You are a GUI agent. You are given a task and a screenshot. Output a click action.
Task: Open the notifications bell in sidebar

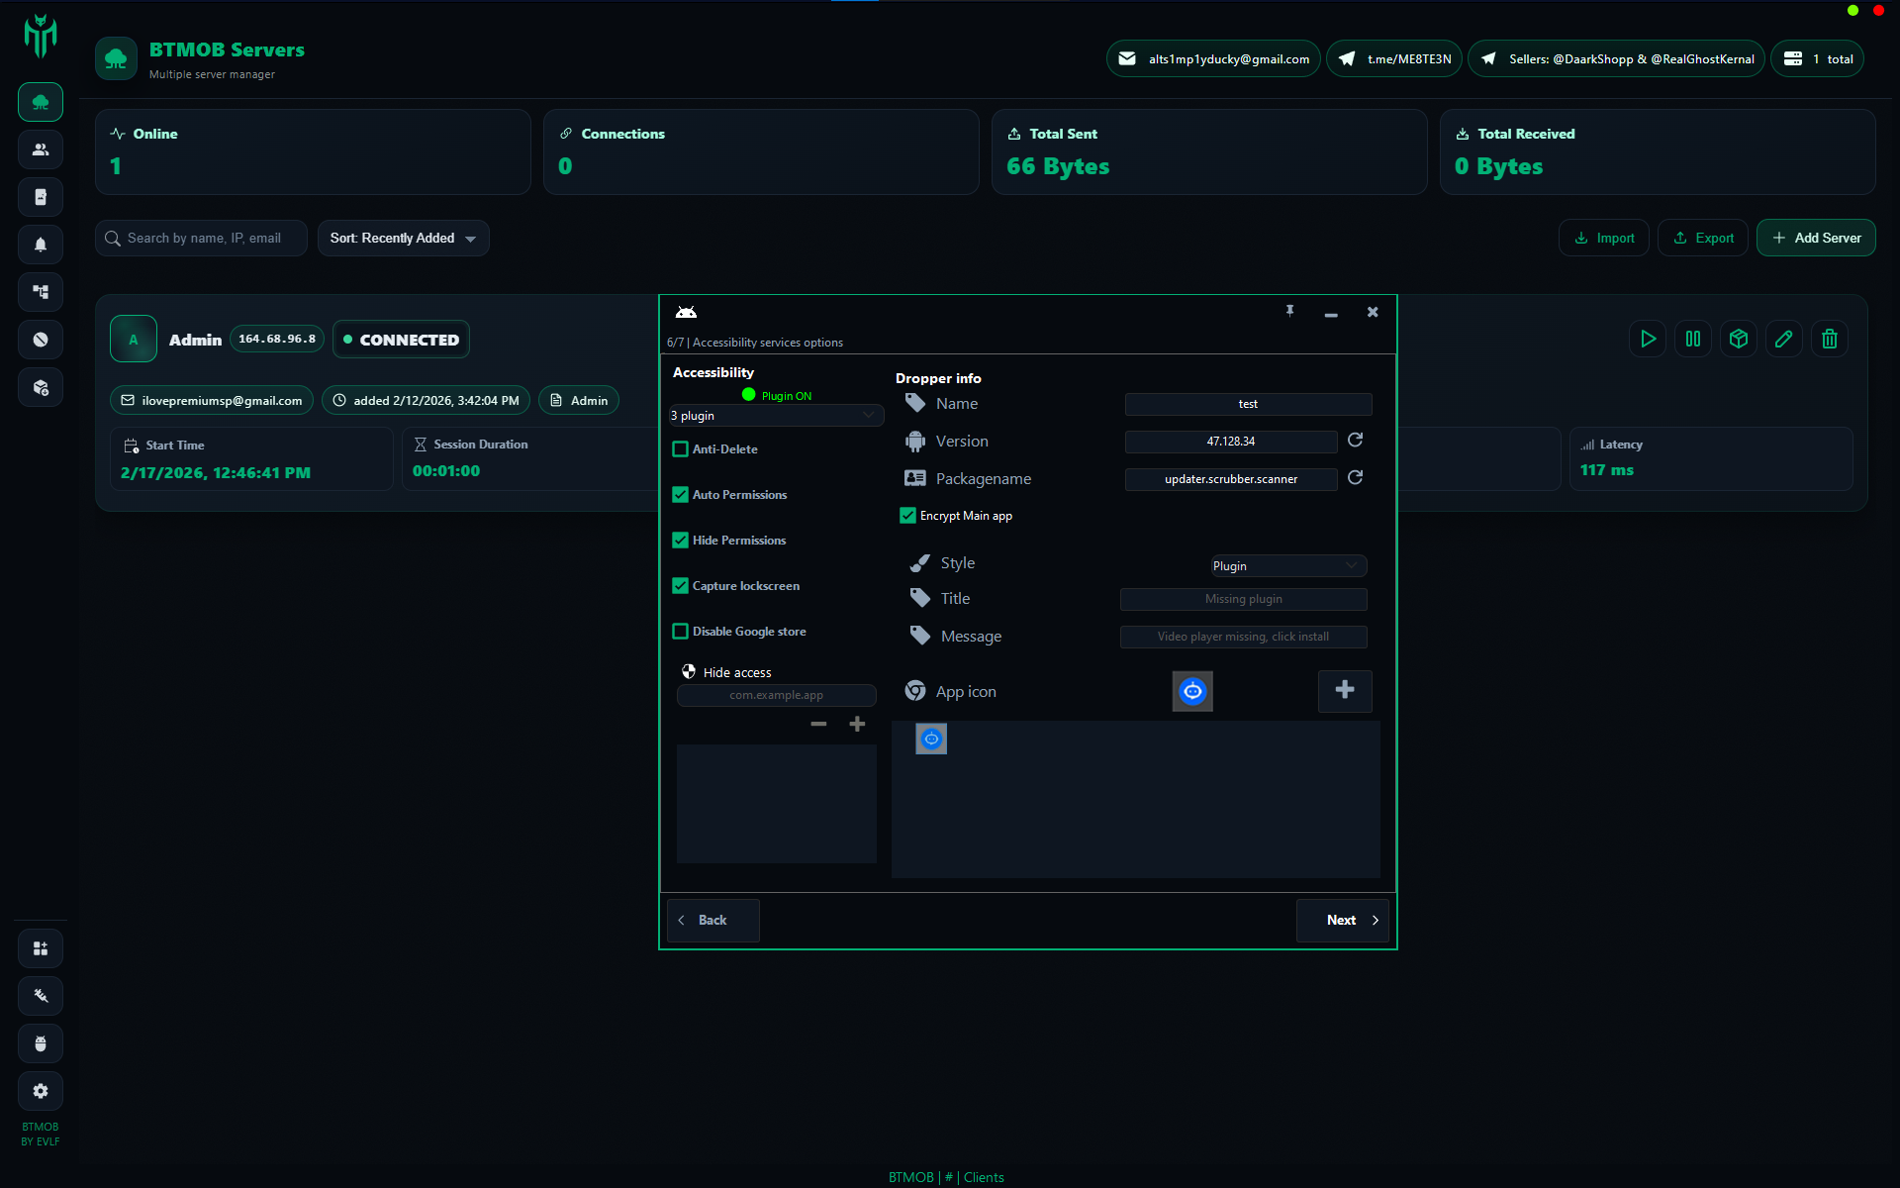click(x=41, y=245)
